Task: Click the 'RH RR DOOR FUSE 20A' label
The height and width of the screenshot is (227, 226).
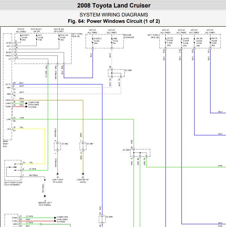Action: coord(199,42)
